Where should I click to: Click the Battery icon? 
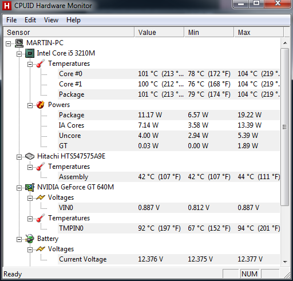pos(30,239)
